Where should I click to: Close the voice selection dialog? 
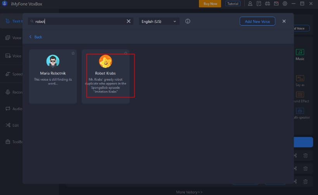(x=284, y=21)
